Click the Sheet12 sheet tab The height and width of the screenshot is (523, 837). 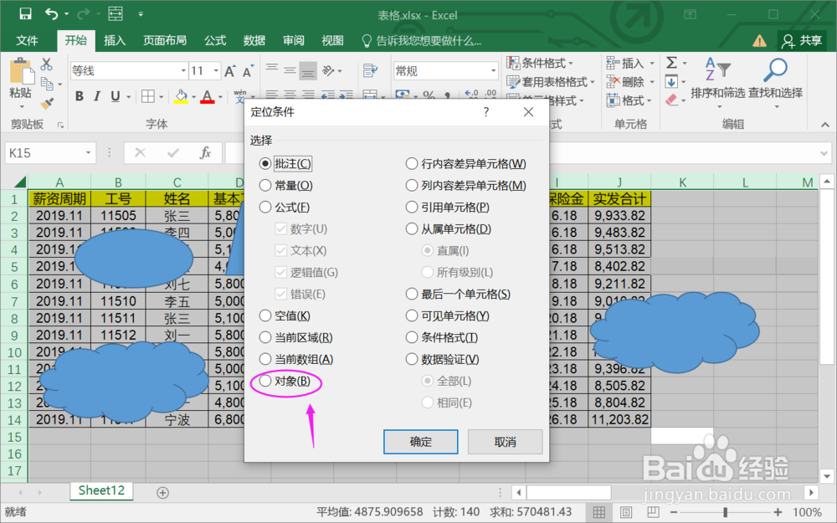click(100, 492)
